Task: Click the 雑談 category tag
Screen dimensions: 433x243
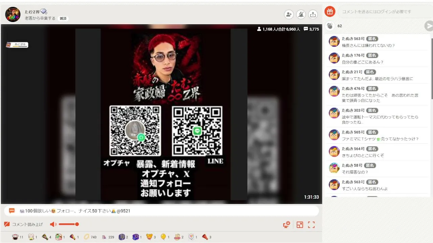Action: [63, 19]
